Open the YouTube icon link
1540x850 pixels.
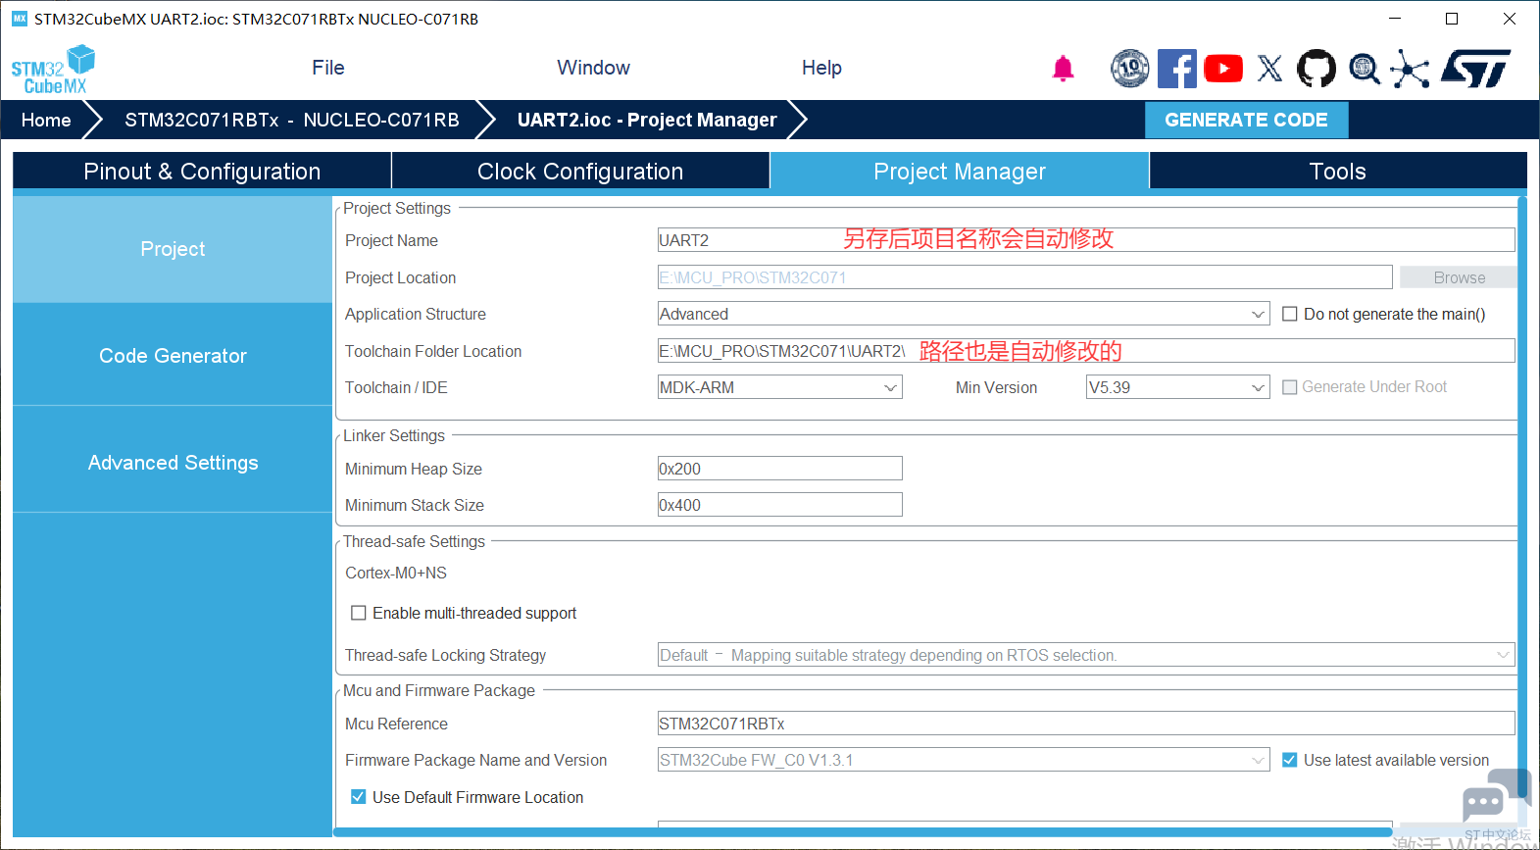[1222, 69]
